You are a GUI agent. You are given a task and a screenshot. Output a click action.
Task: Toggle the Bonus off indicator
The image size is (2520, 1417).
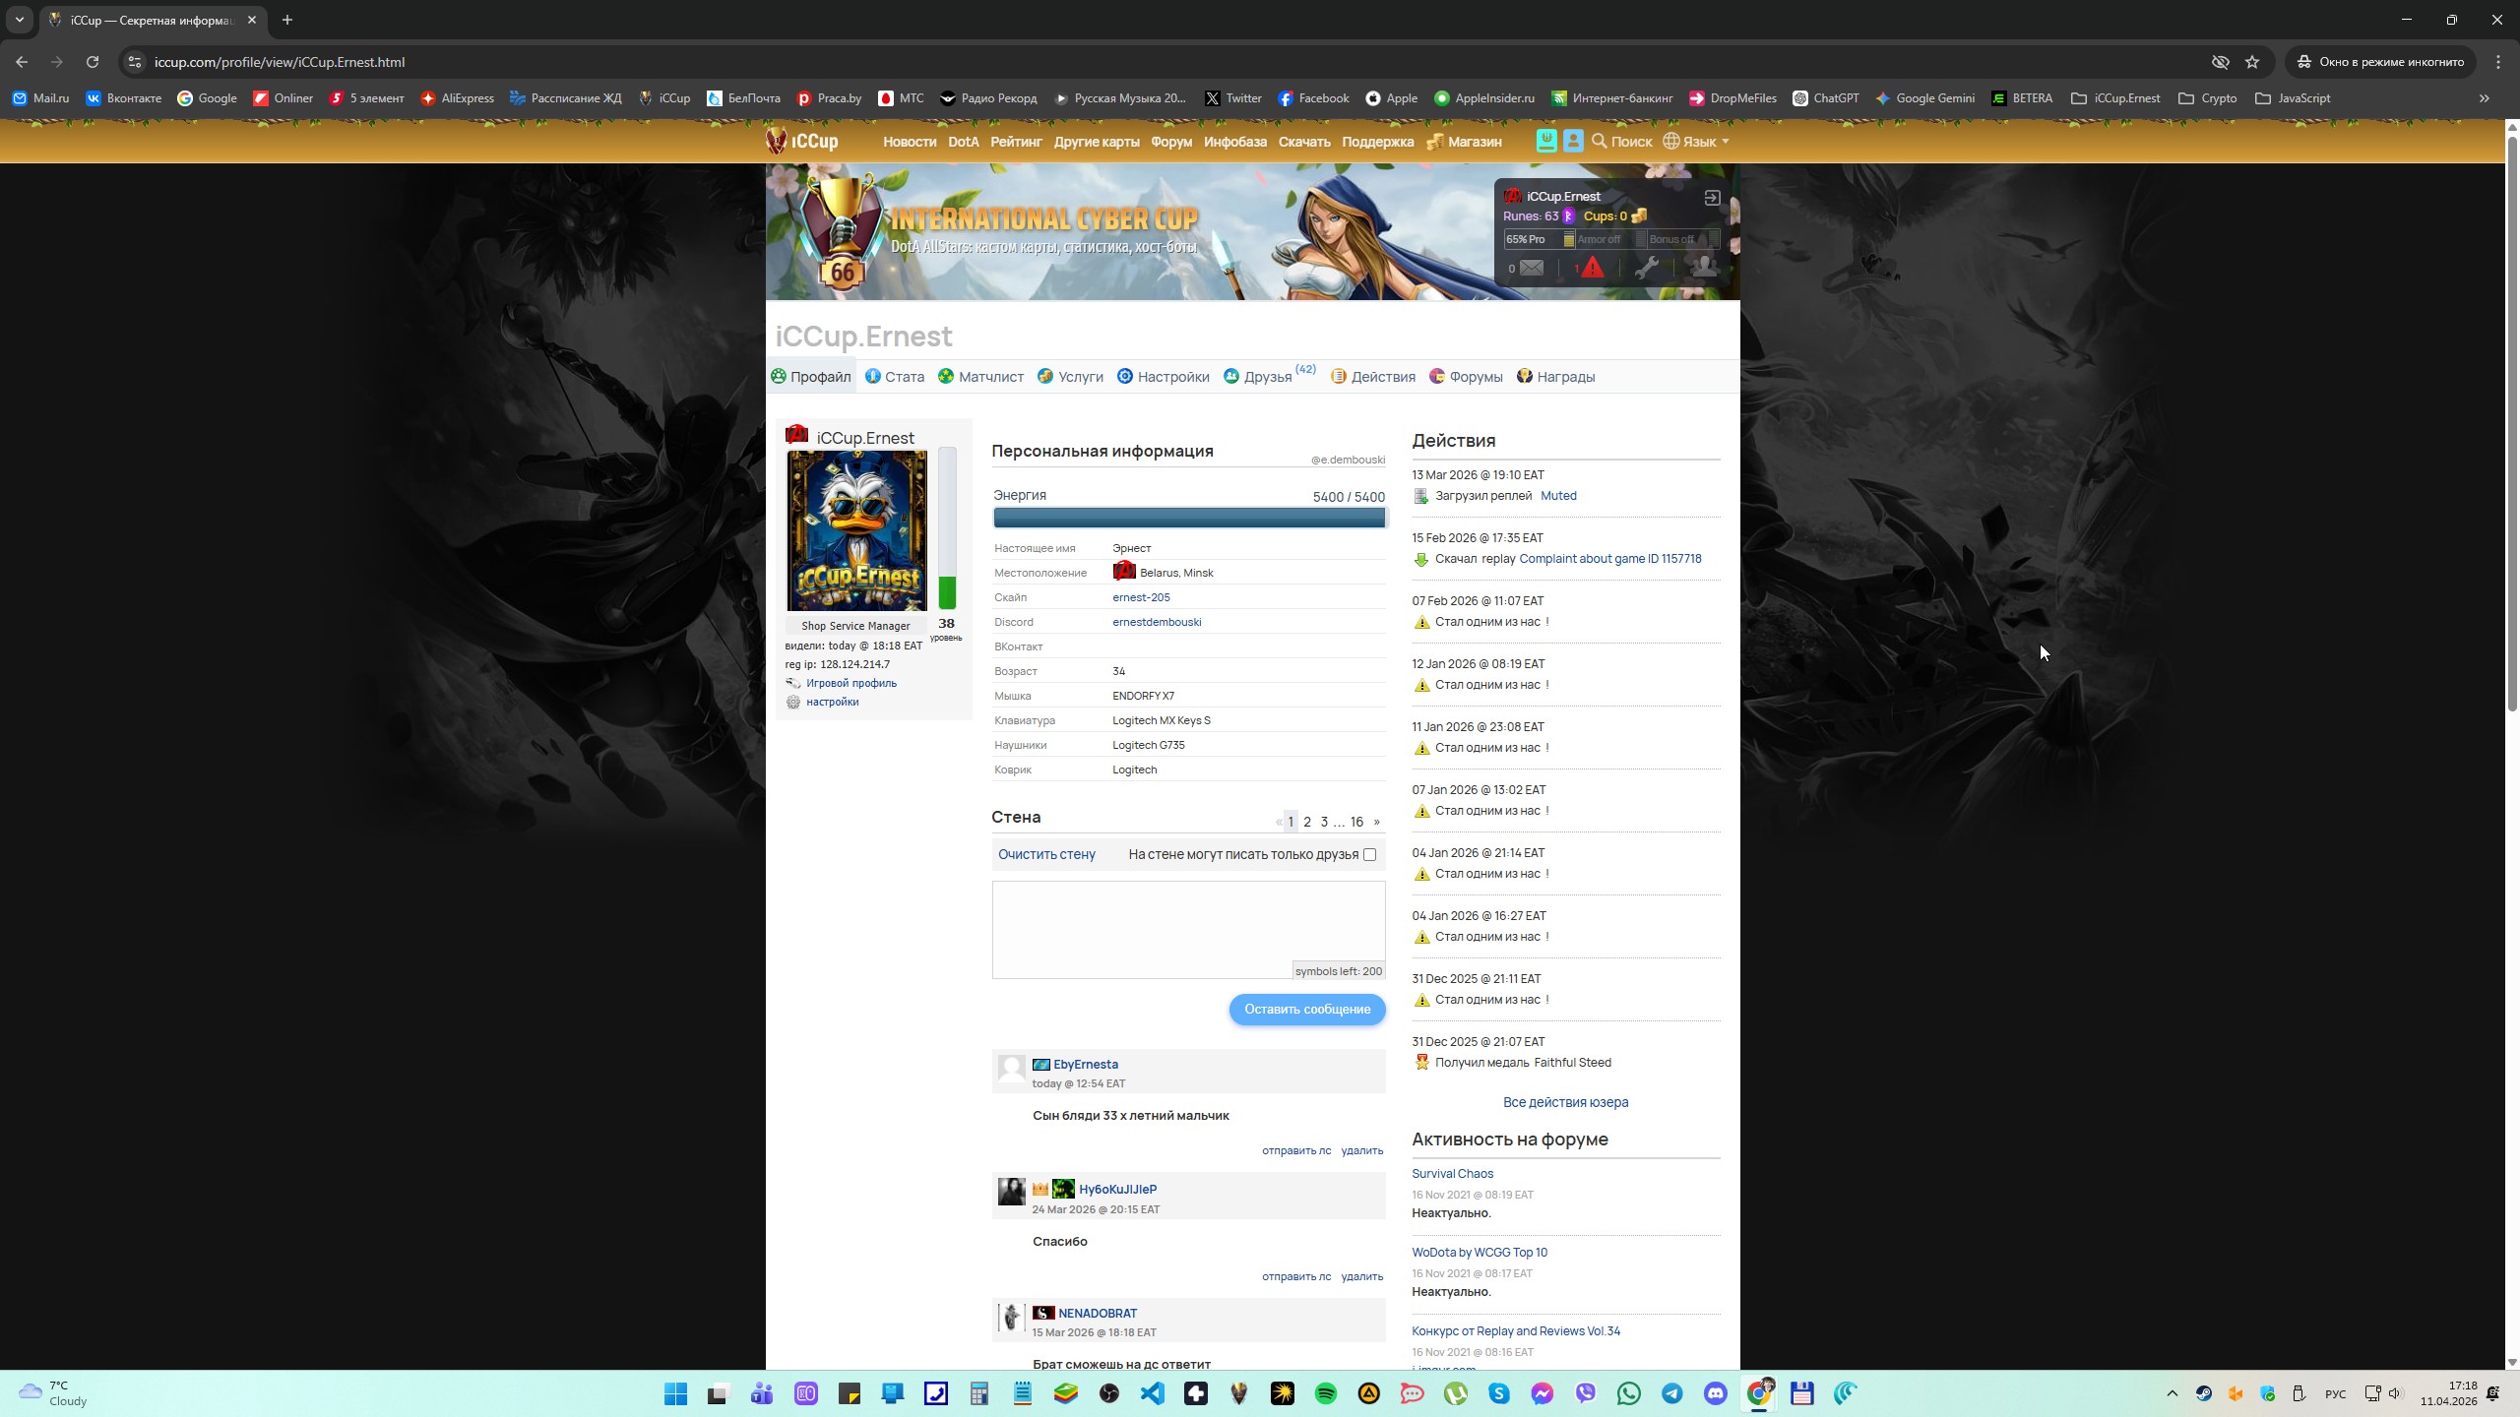(1671, 239)
